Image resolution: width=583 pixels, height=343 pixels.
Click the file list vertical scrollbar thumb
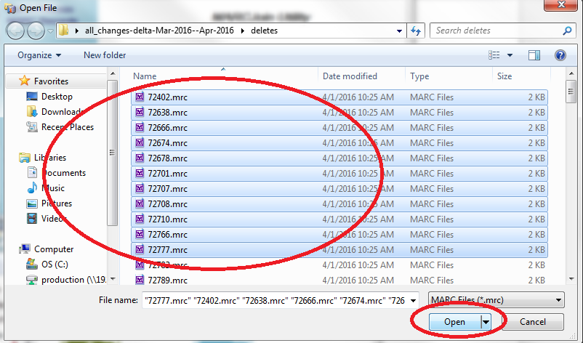(571, 91)
